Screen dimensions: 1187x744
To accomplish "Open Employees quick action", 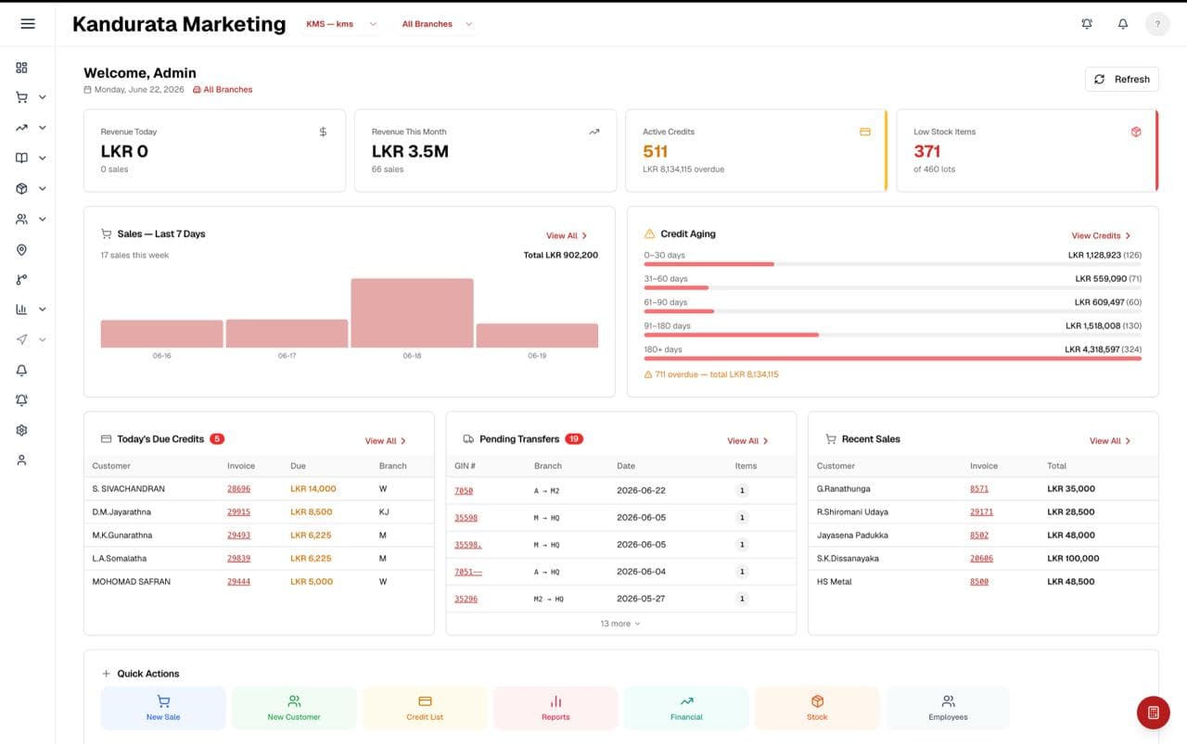I will pyautogui.click(x=948, y=708).
